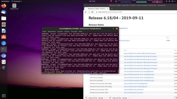Open the Datei menu in terminal
Viewport: 177px width, 99px height.
[44, 32]
